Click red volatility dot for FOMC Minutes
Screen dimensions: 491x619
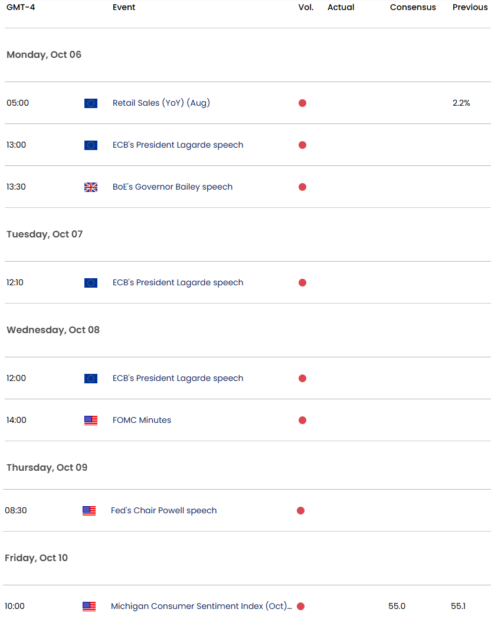pyautogui.click(x=302, y=421)
